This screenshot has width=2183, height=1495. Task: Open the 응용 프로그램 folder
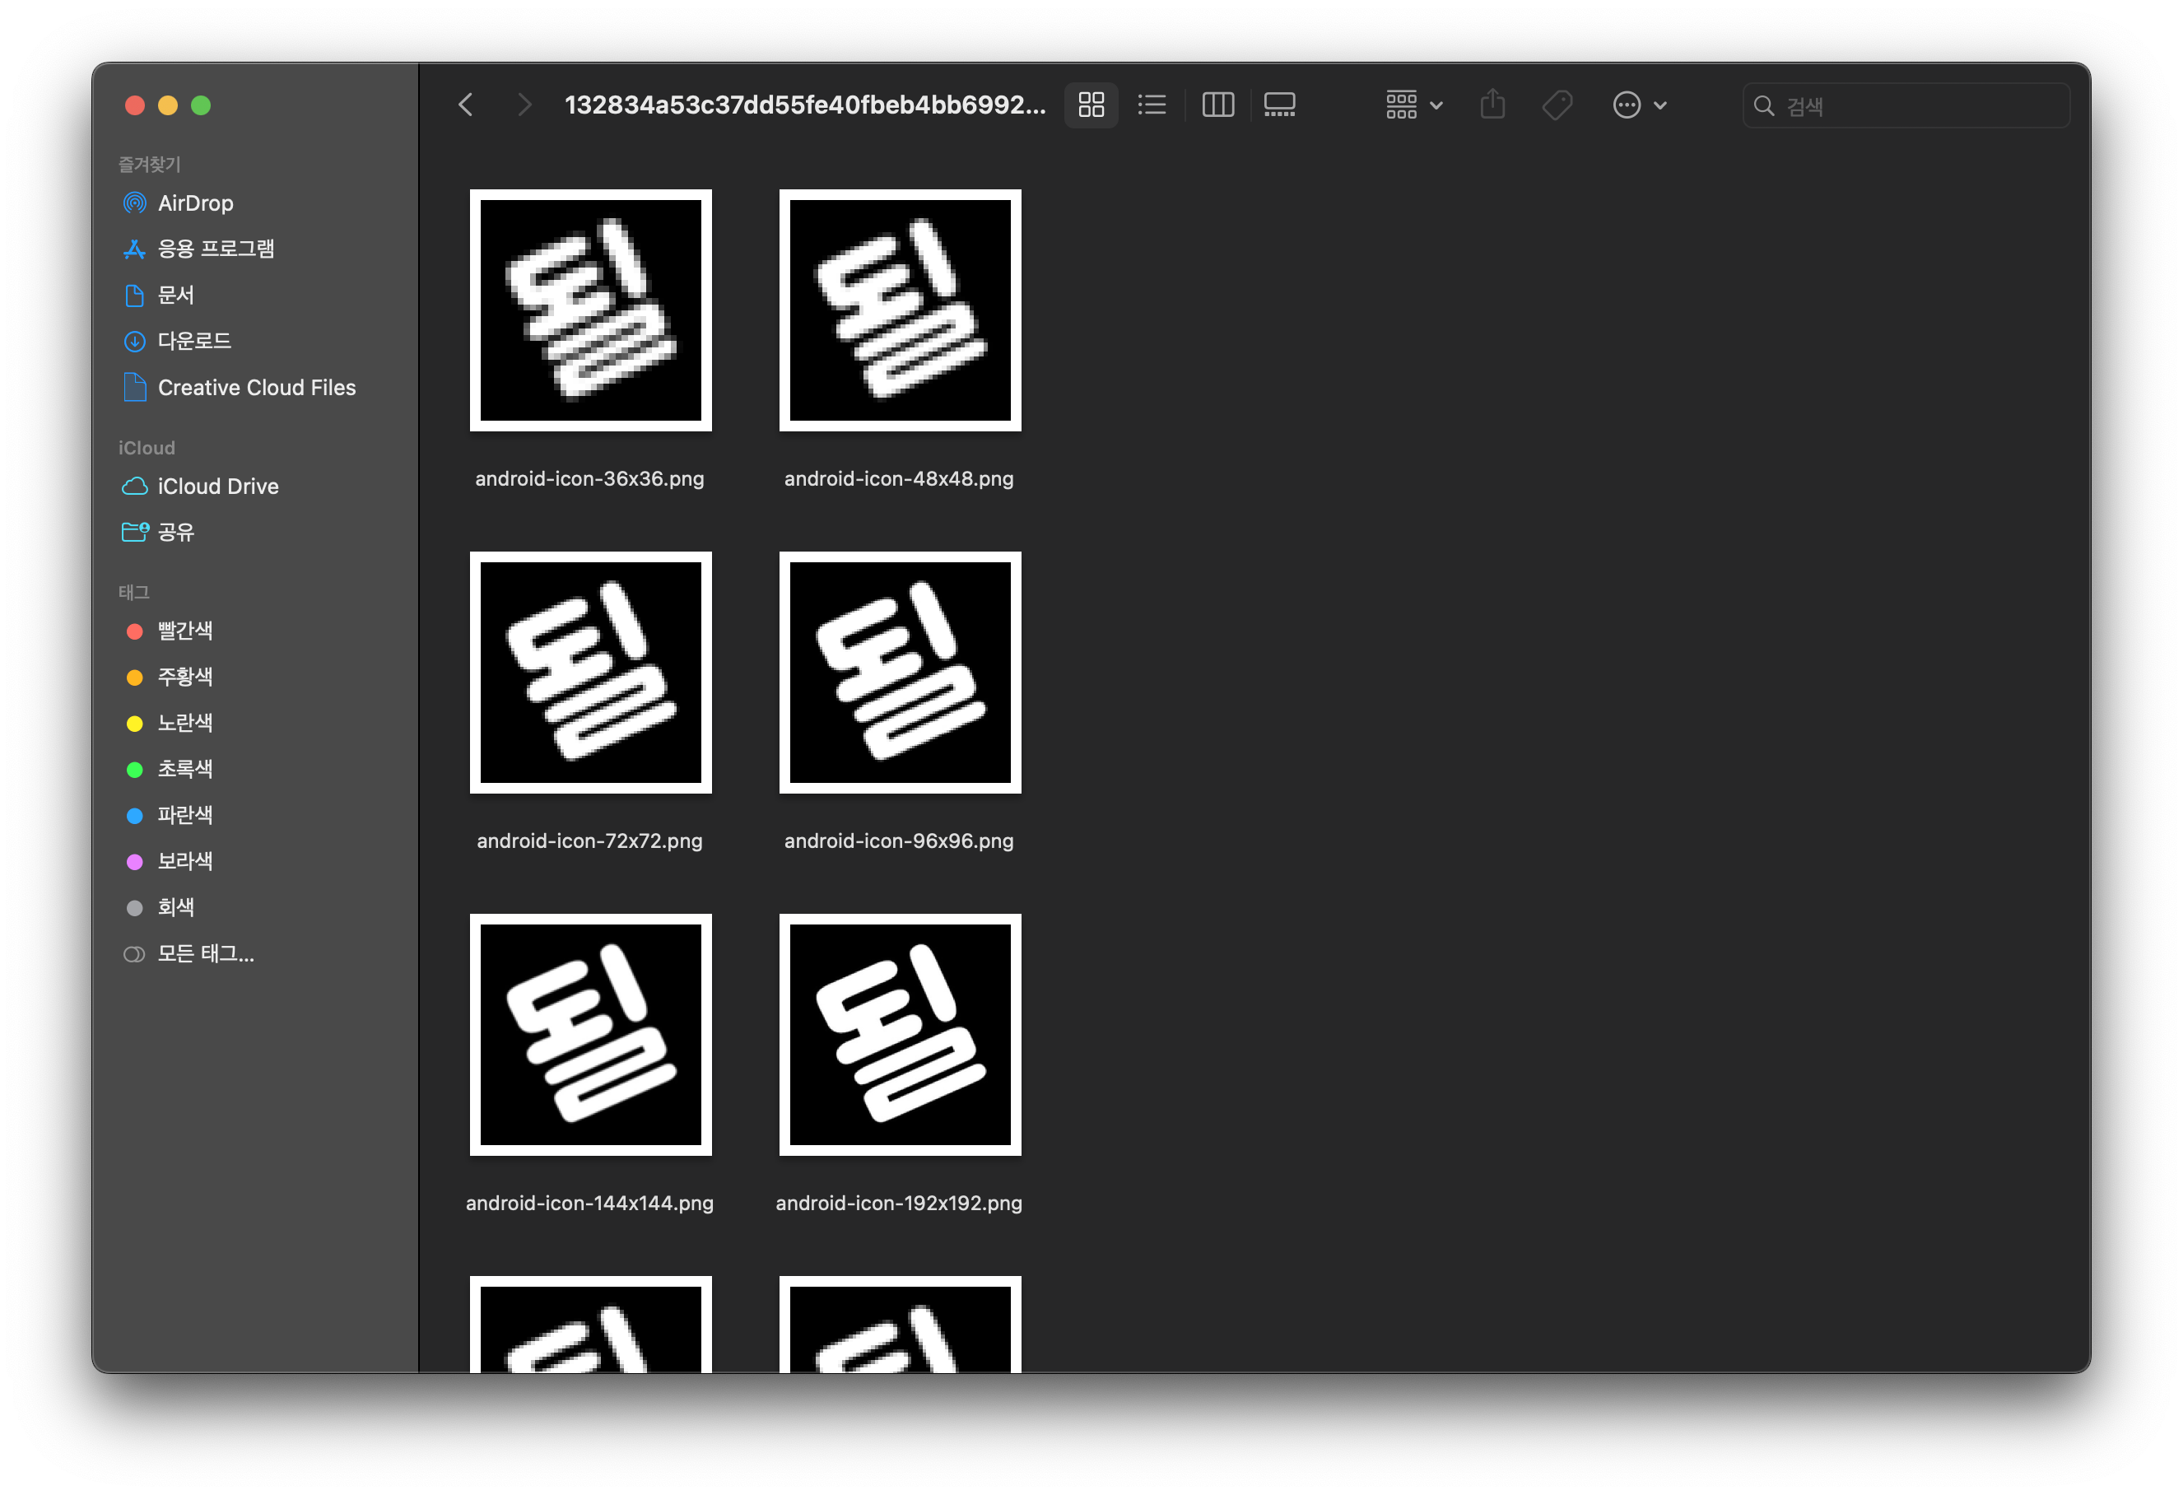[215, 249]
